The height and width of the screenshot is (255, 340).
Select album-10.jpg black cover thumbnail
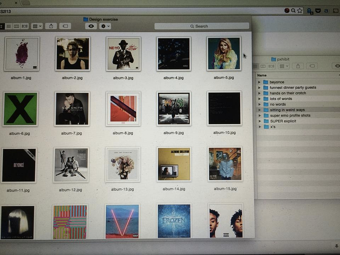pos(224,108)
